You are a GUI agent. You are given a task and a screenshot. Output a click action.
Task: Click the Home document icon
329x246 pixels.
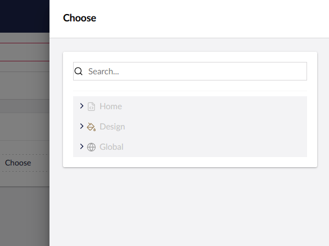coord(91,106)
